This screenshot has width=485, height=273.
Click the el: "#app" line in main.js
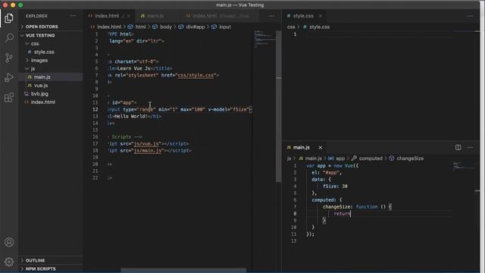coord(327,173)
